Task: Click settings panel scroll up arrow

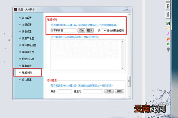Action: [x=129, y=14]
